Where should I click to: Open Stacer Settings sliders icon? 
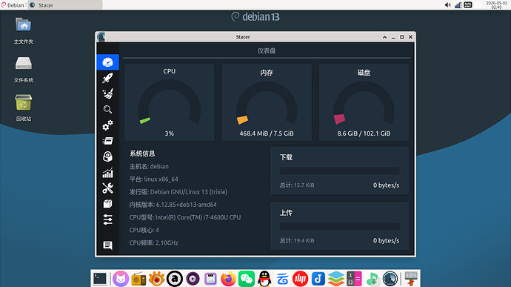tap(108, 220)
